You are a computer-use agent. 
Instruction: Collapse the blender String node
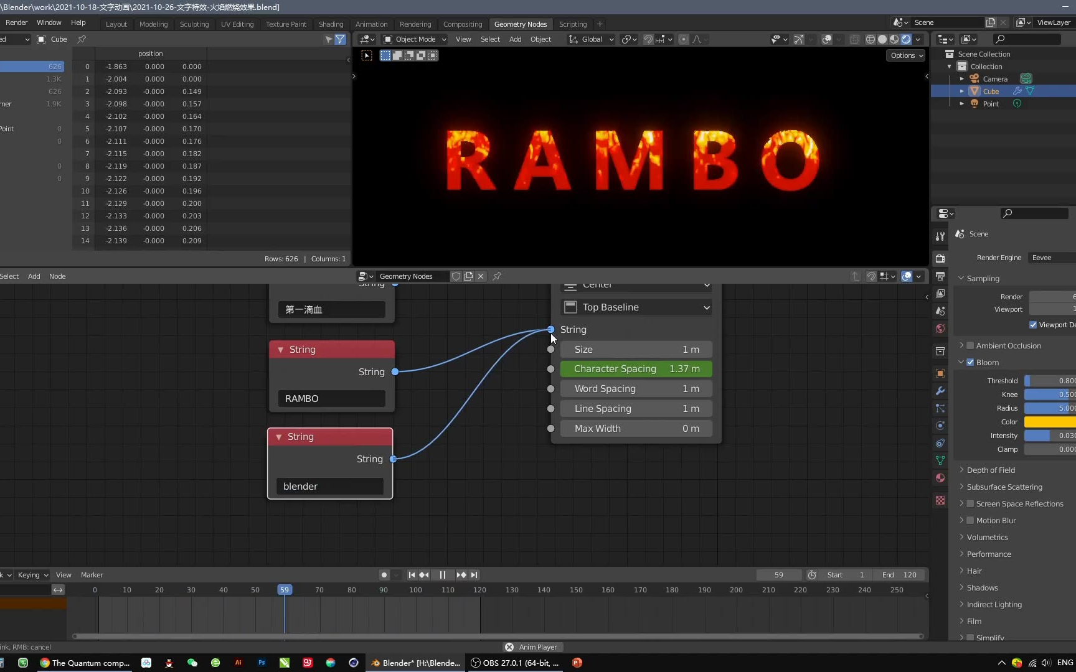coord(279,437)
